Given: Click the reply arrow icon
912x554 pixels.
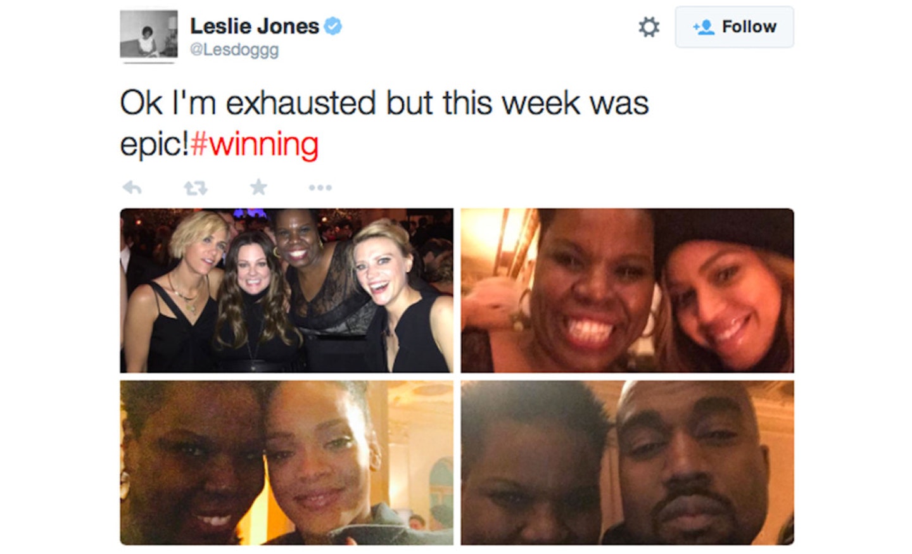Looking at the screenshot, I should (x=132, y=187).
